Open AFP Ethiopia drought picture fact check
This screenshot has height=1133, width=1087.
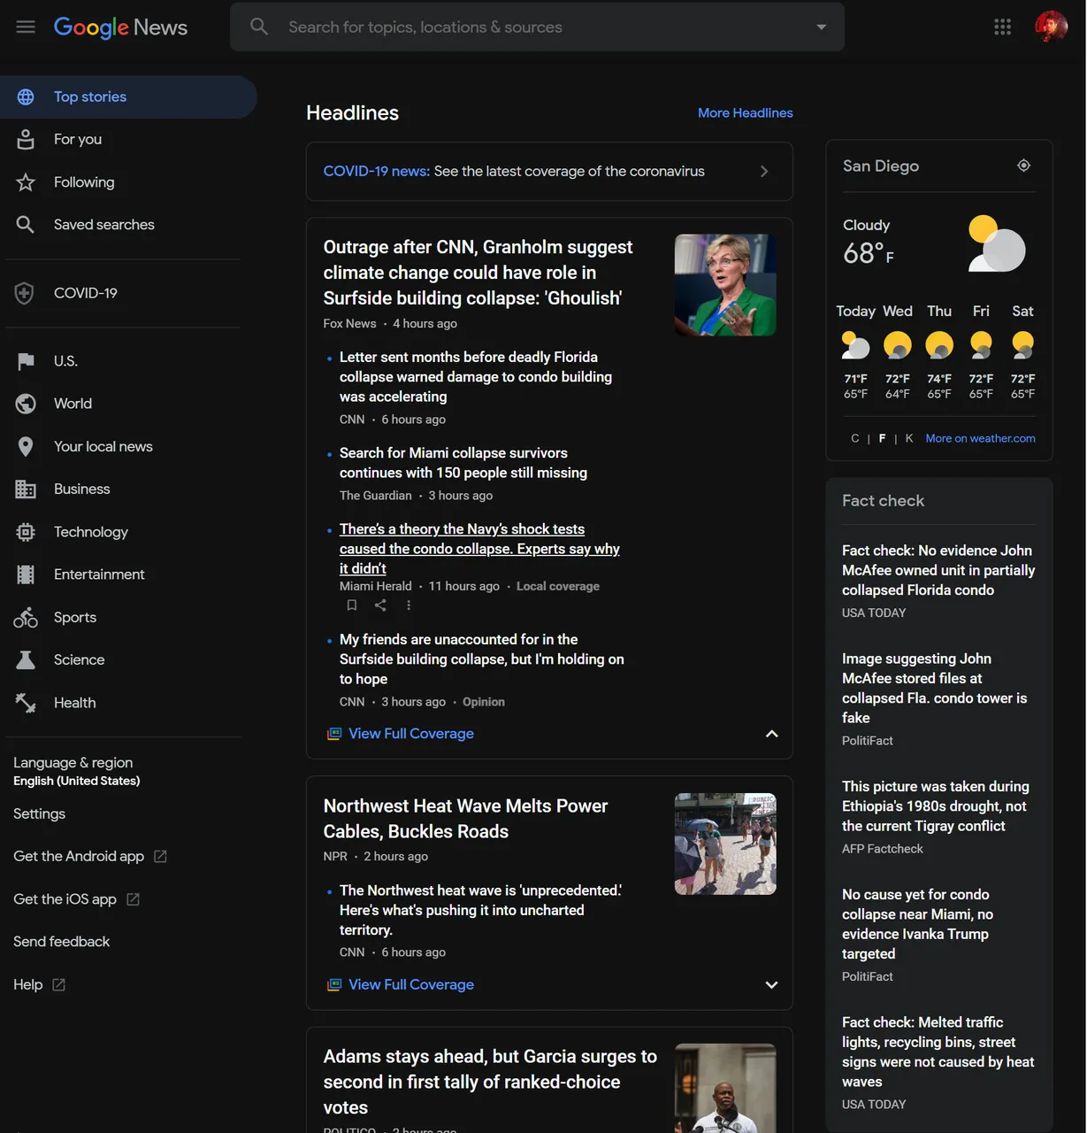[x=936, y=806]
